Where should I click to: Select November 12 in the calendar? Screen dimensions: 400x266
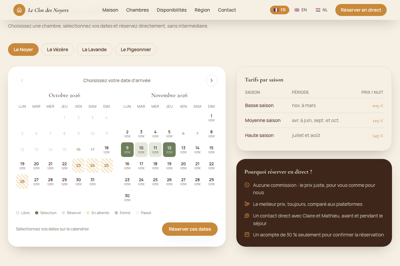pyautogui.click(x=169, y=149)
